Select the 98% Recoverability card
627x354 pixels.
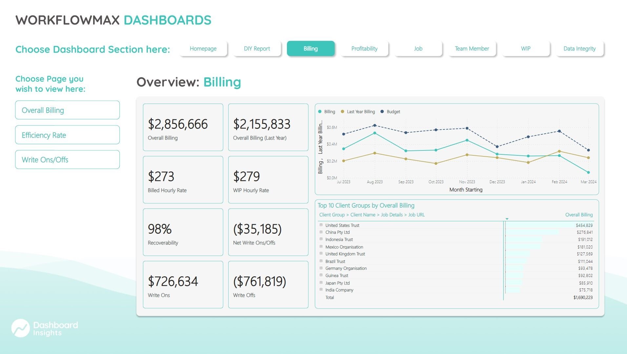click(x=183, y=232)
